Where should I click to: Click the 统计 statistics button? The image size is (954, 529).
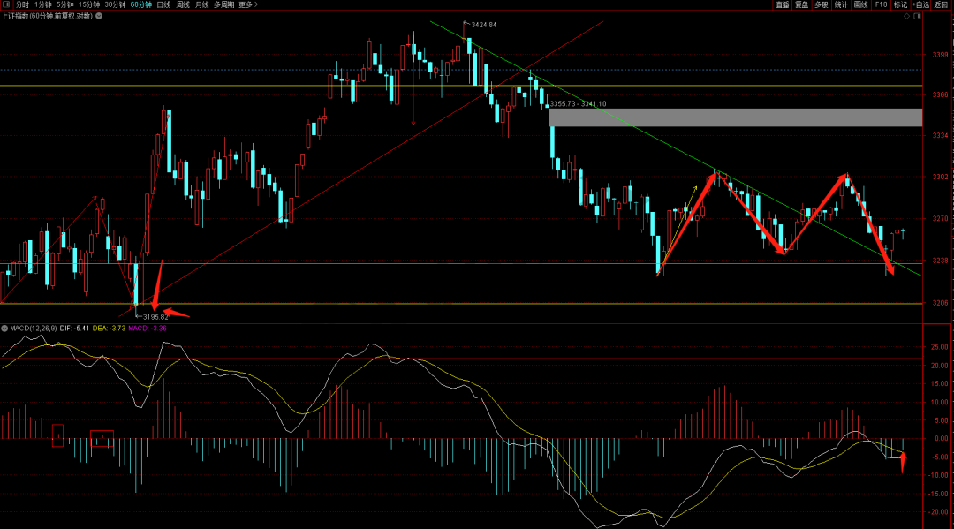coord(841,4)
